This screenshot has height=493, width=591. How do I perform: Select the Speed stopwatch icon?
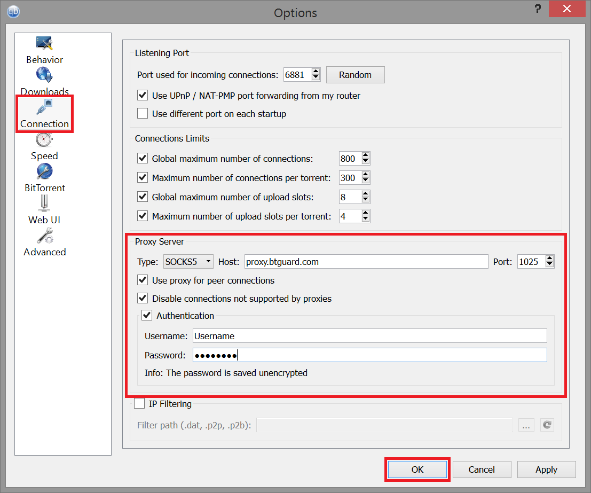pos(44,140)
